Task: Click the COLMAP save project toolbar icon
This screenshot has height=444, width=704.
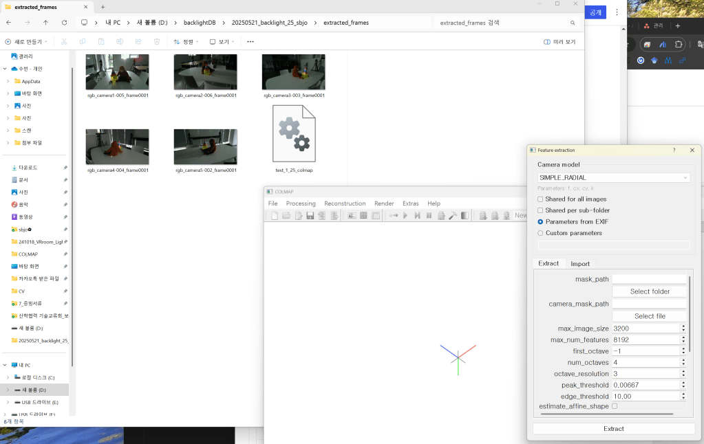Action: coord(310,216)
